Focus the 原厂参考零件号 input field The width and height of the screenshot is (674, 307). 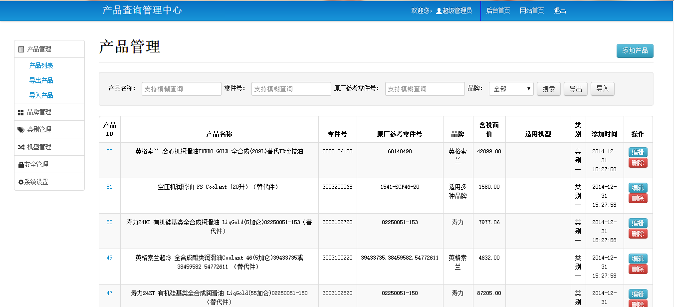tap(425, 89)
